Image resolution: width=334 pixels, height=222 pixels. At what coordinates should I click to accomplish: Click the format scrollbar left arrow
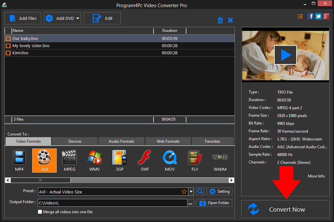coord(8,180)
